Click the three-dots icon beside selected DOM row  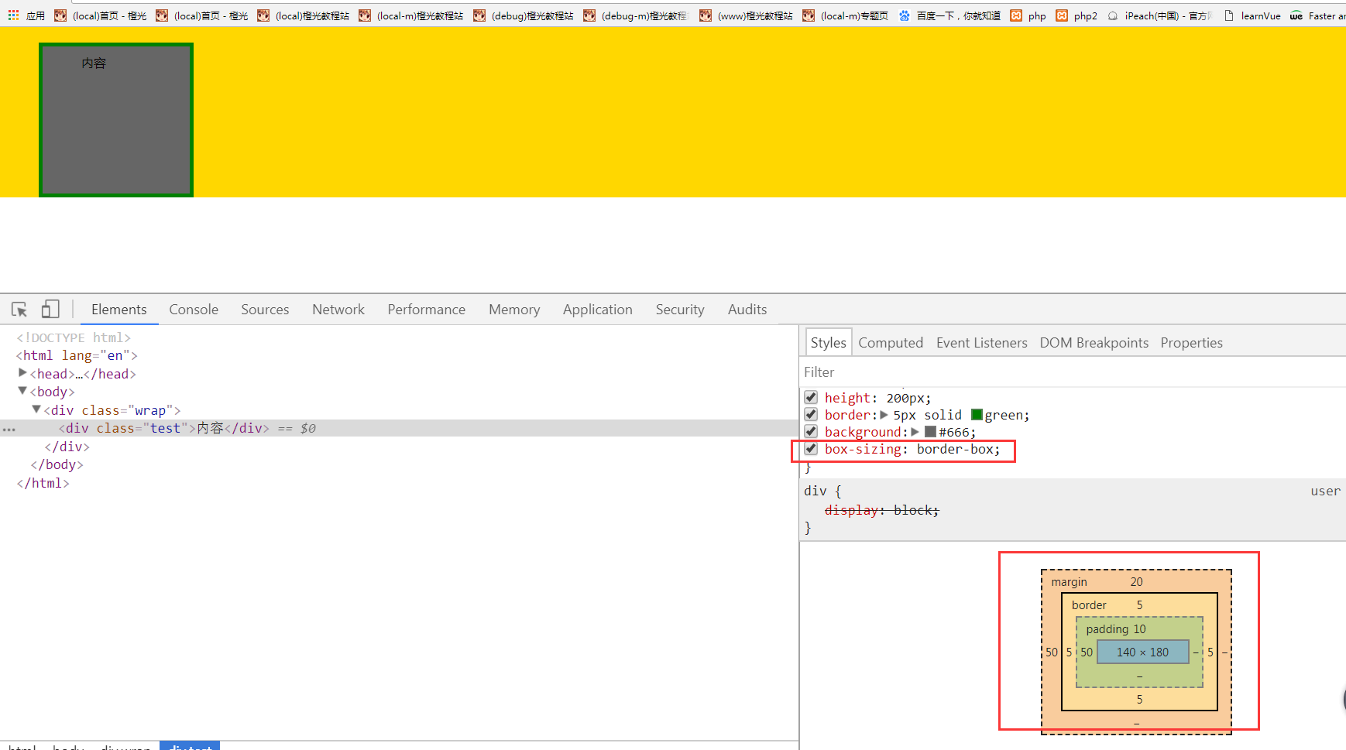[9, 429]
